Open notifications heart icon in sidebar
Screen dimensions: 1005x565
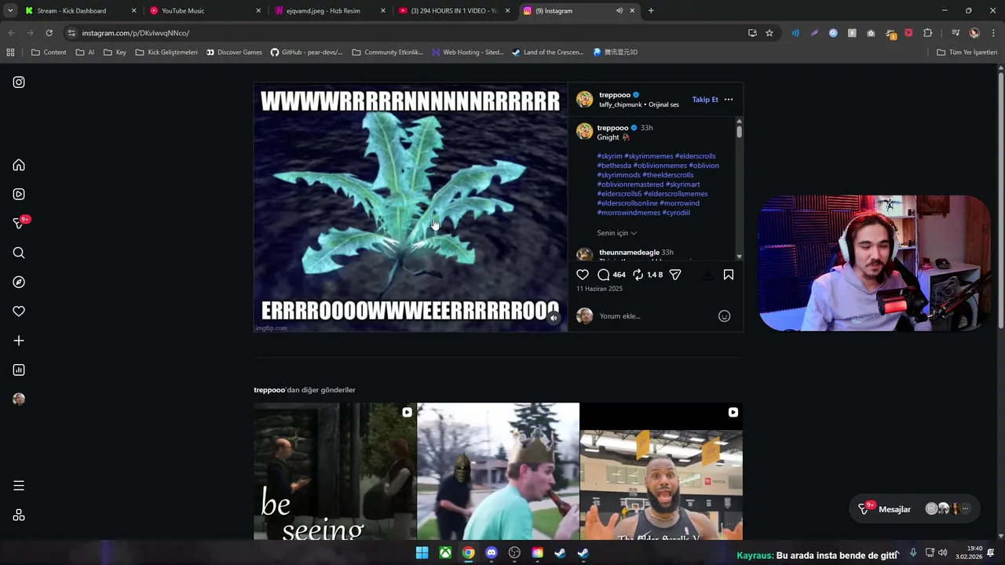pos(19,312)
